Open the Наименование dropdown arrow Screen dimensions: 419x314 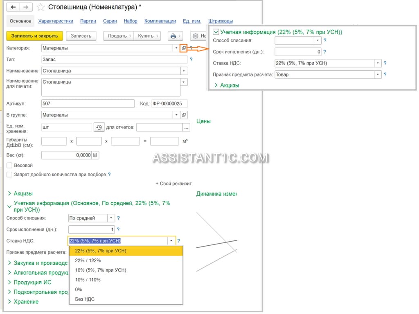[x=184, y=71]
